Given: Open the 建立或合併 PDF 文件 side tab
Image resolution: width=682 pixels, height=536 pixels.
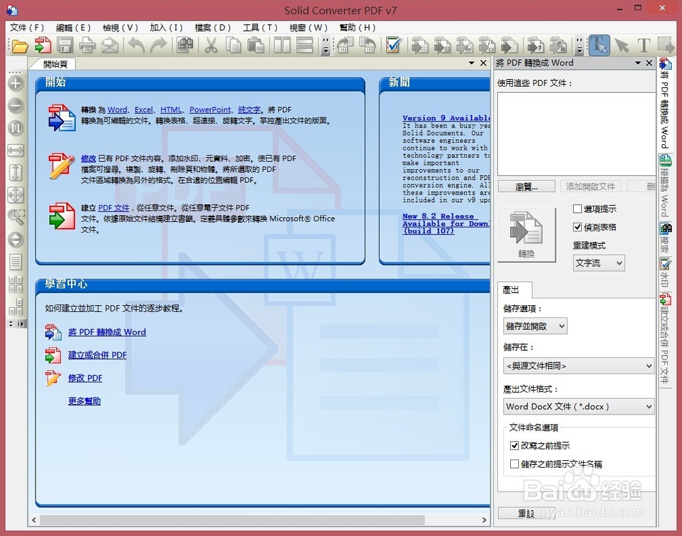Looking at the screenshot, I should pos(665,339).
